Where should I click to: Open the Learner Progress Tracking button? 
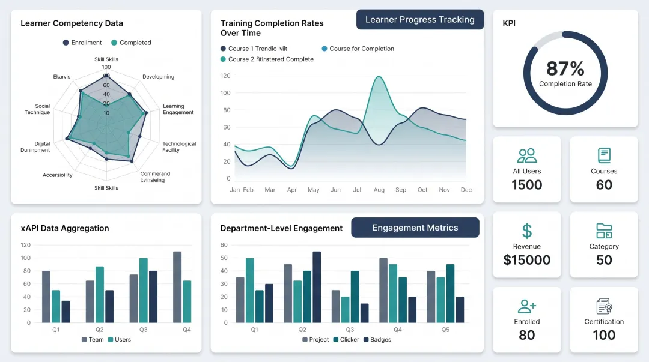[x=419, y=19]
